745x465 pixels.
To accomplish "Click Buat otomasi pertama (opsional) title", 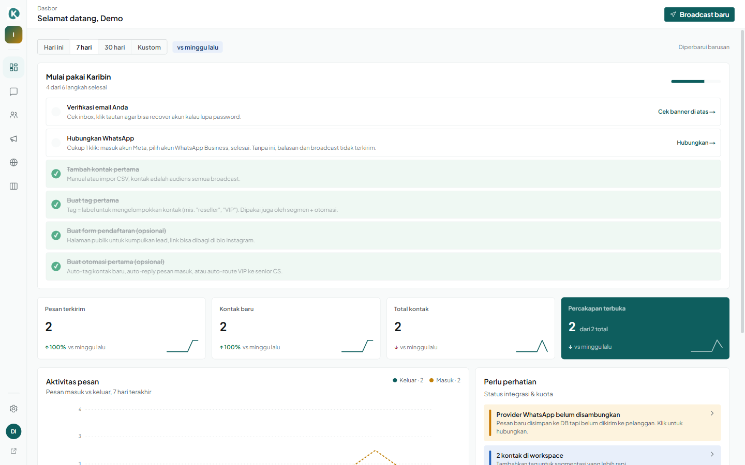I will [115, 262].
